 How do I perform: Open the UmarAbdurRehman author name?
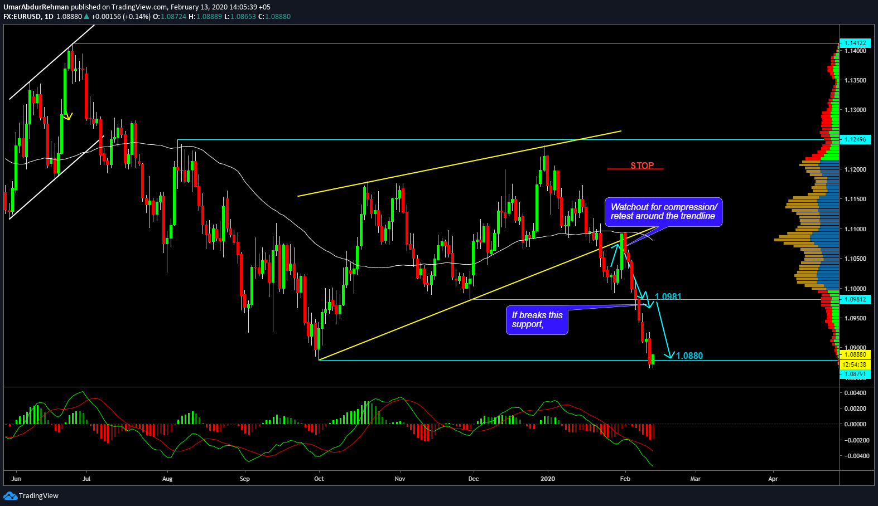coord(36,7)
